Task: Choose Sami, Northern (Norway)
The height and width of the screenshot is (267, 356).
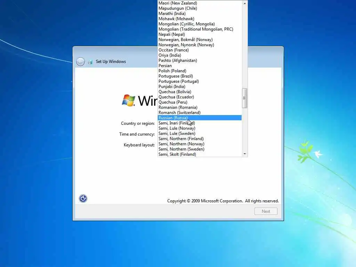Action: pos(200,144)
